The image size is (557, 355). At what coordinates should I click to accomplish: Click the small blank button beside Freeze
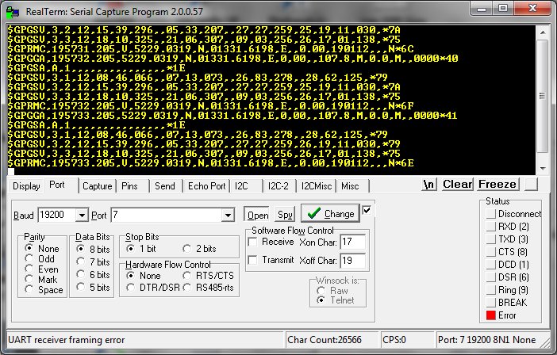(531, 185)
